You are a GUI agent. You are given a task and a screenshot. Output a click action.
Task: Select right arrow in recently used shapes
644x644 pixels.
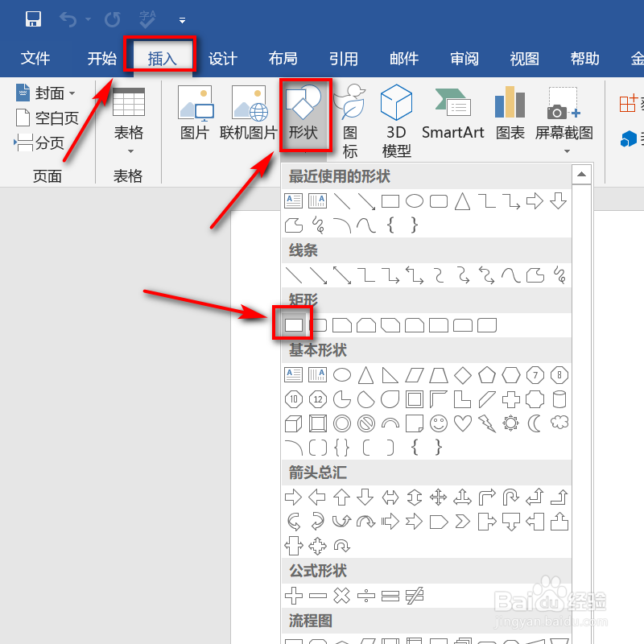[535, 201]
